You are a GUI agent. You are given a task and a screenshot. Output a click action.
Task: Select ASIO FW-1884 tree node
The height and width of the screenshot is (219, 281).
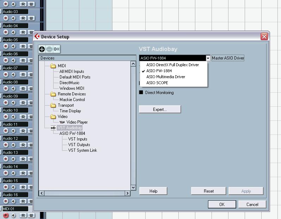[x=72, y=133]
